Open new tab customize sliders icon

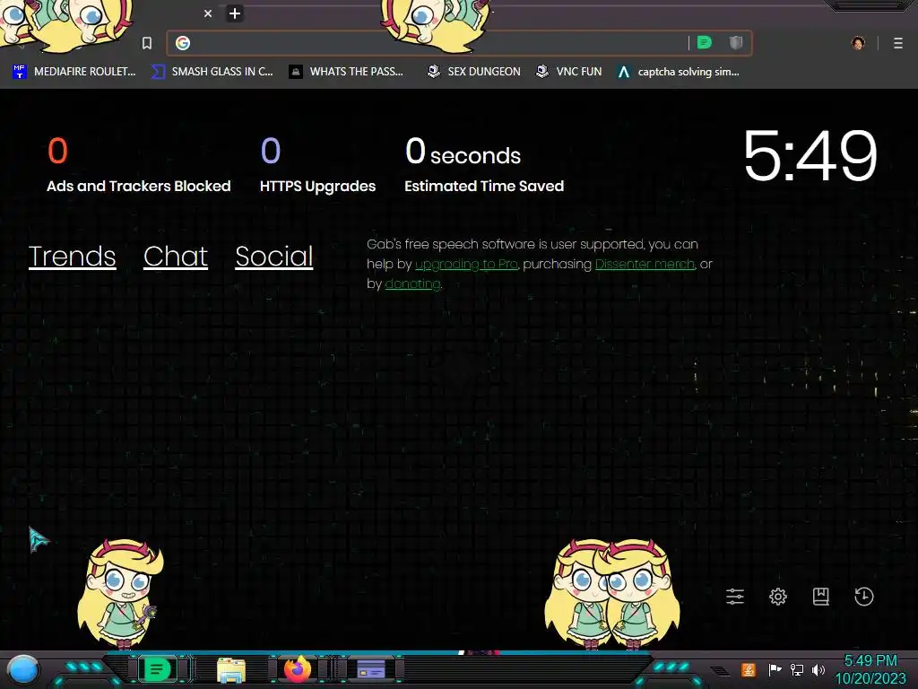coord(735,597)
